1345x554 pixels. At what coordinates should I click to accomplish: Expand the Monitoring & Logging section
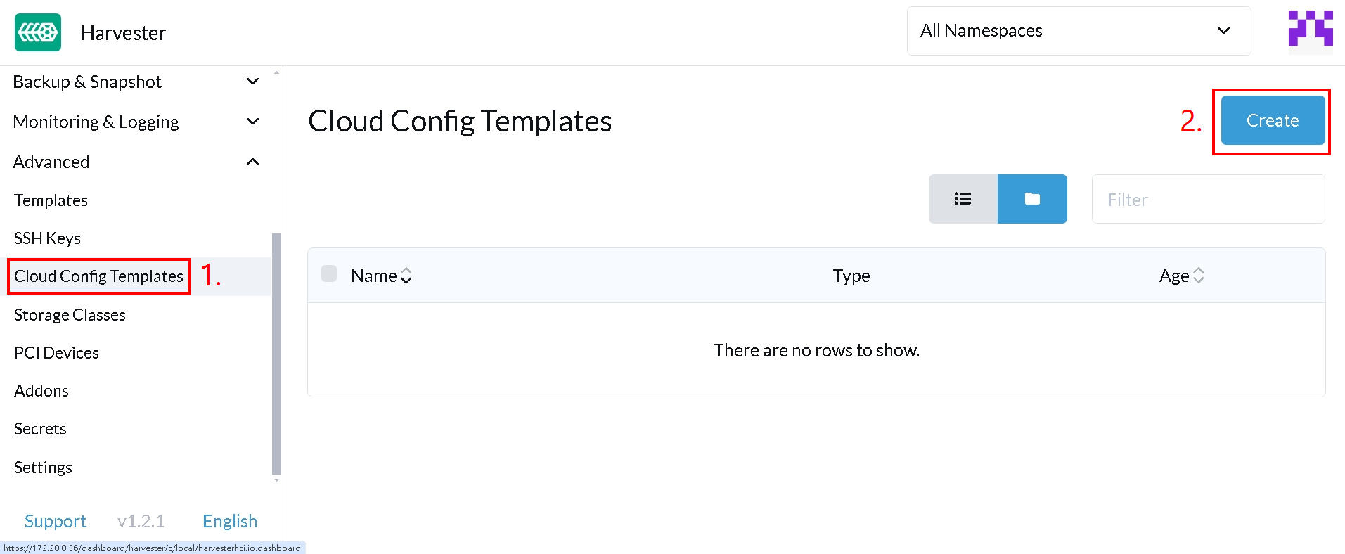click(136, 122)
